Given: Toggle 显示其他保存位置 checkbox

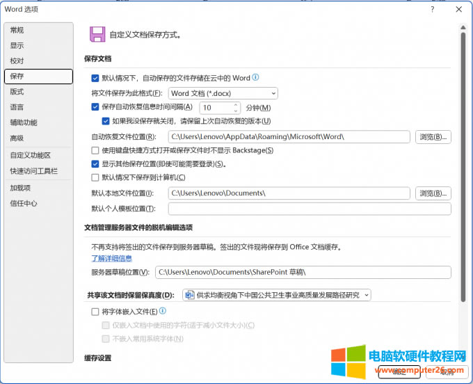Looking at the screenshot, I should click(x=95, y=164).
